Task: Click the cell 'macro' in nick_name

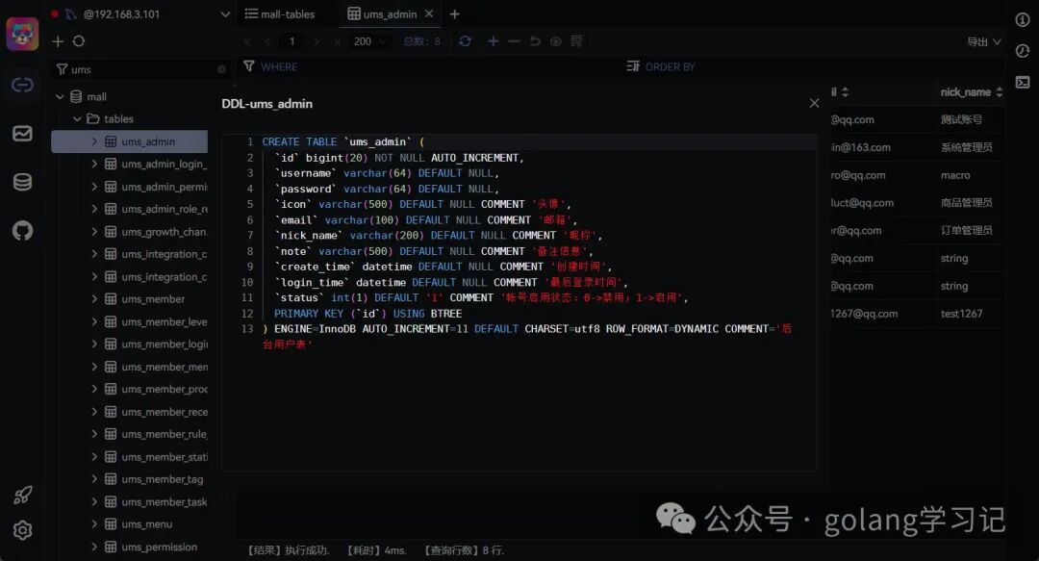Action: [955, 175]
